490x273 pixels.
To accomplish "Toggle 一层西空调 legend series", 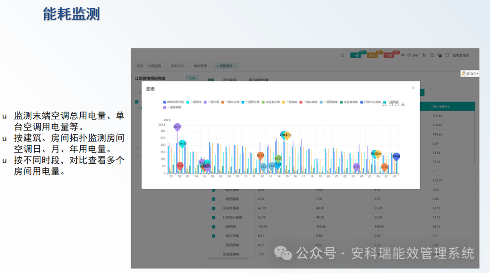I will point(250,102).
